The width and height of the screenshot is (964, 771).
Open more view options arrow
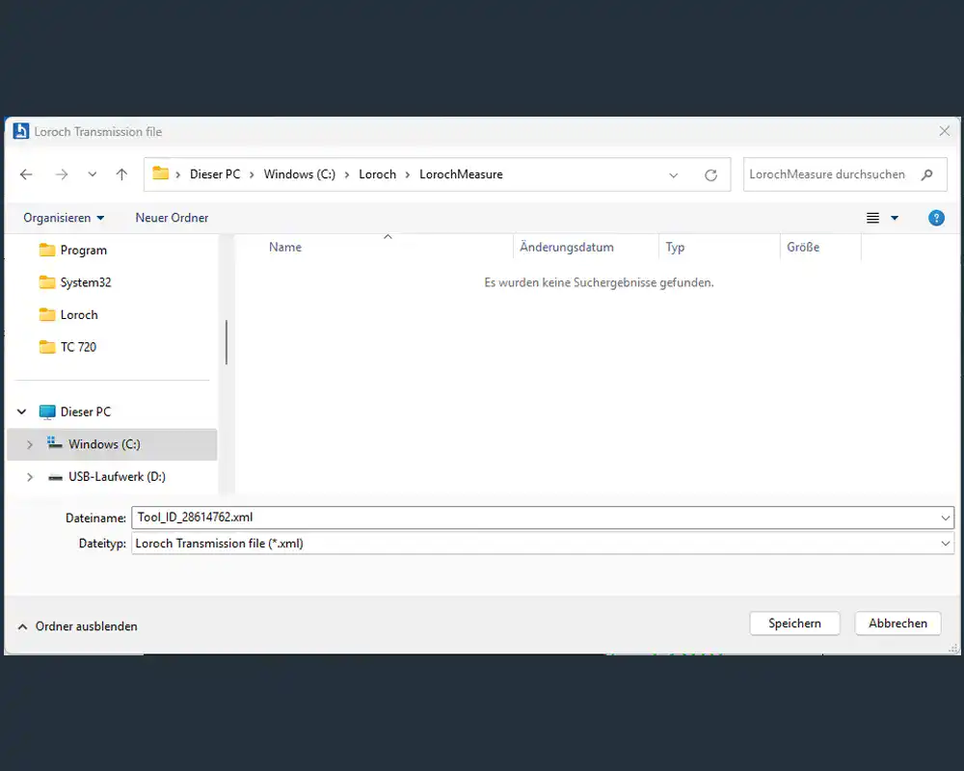click(895, 218)
